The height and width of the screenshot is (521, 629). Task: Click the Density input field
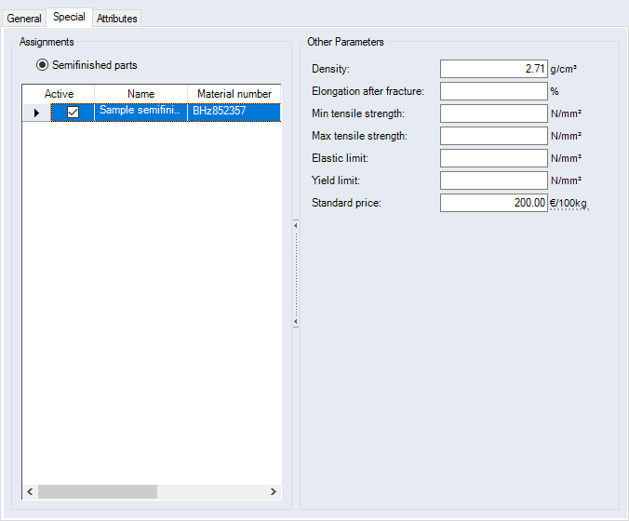(493, 69)
